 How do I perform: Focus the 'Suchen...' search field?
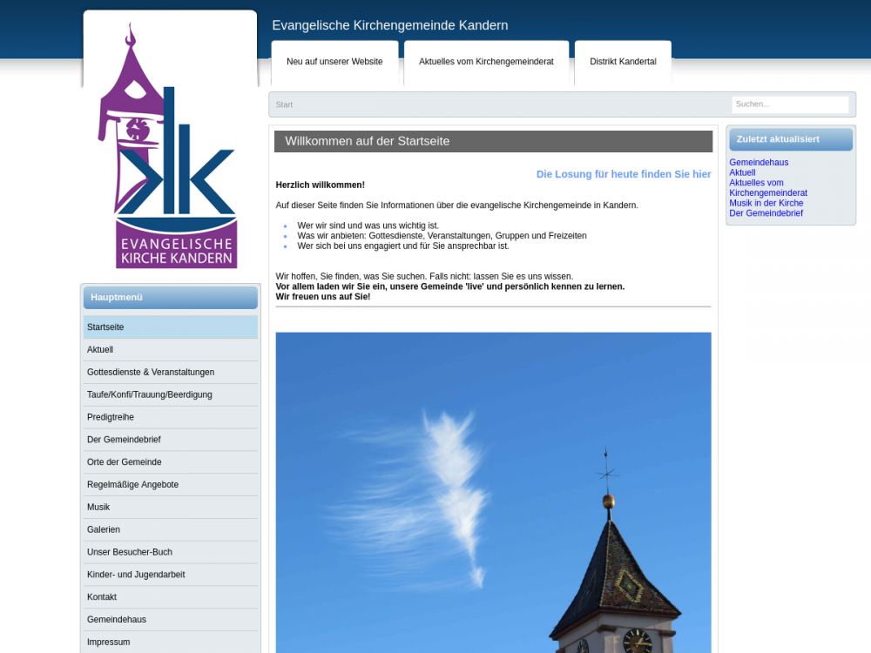pyautogui.click(x=789, y=104)
